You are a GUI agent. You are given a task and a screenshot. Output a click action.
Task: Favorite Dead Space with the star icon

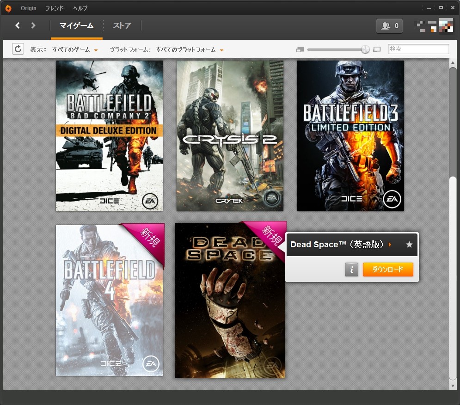point(409,245)
